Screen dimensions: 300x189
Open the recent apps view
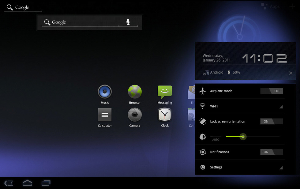[46, 183]
